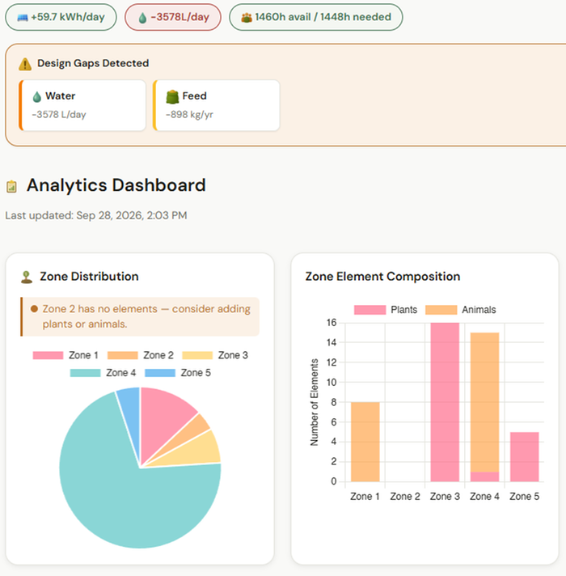Click the warning triangle icon beside Design Gaps
This screenshot has height=576, width=566.
[25, 64]
